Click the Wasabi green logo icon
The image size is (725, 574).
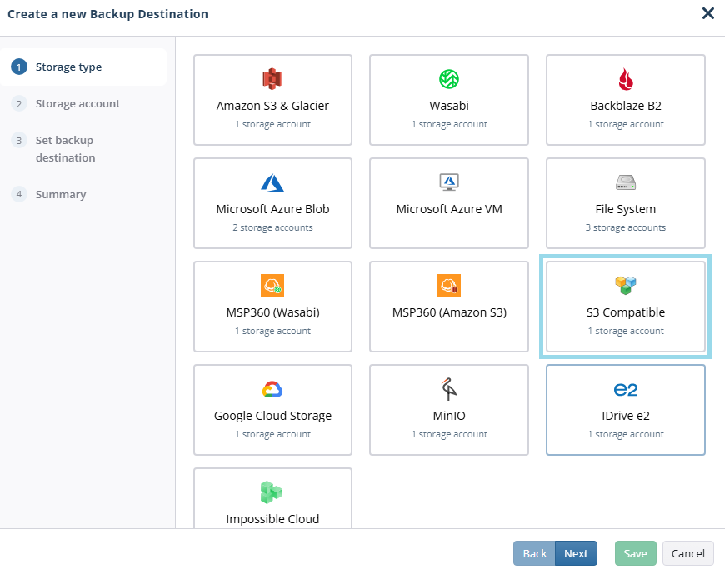pos(449,79)
